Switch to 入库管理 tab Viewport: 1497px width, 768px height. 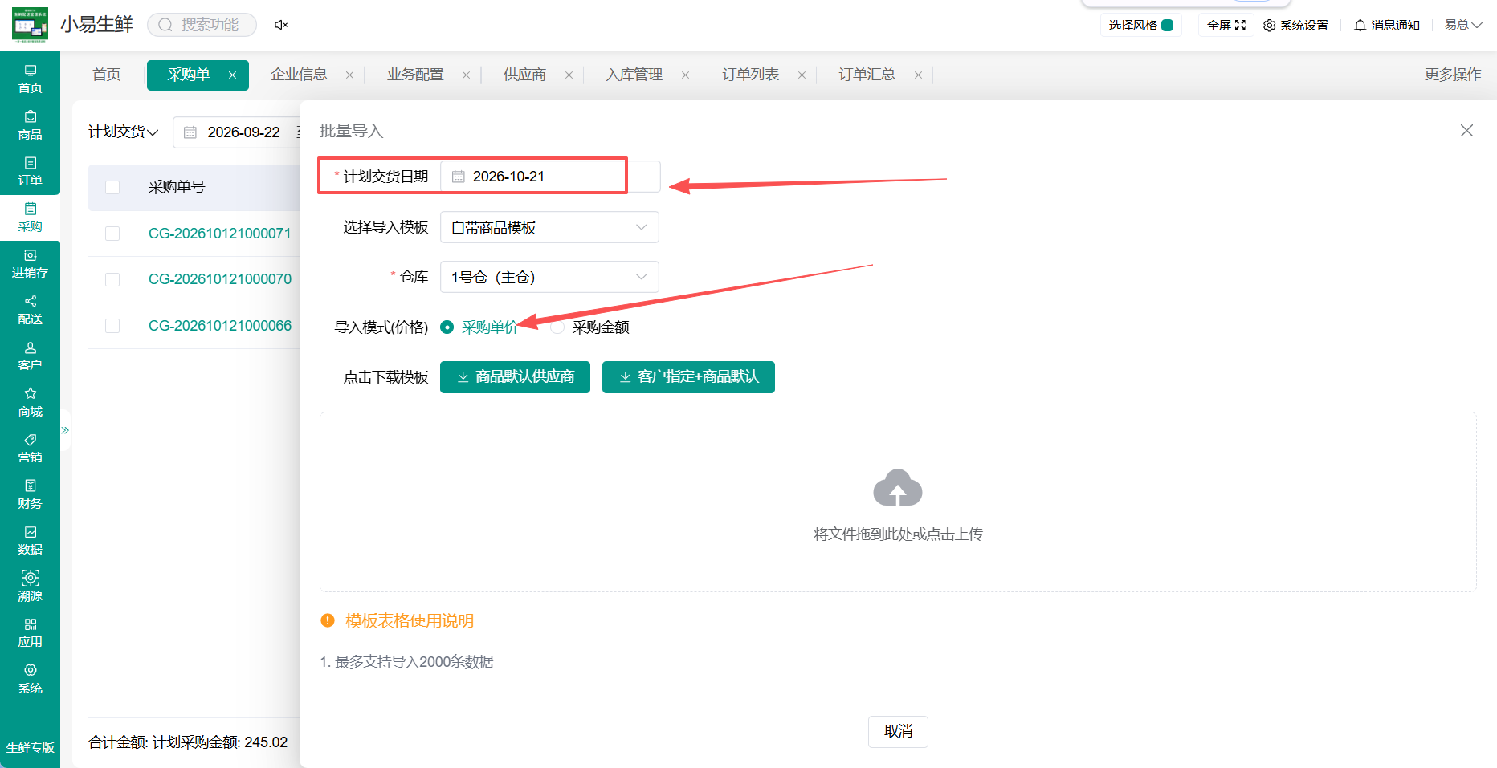click(634, 75)
